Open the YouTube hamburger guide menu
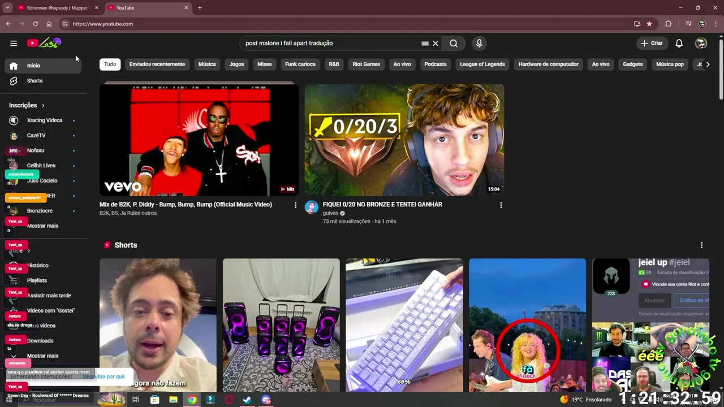 pos(14,43)
